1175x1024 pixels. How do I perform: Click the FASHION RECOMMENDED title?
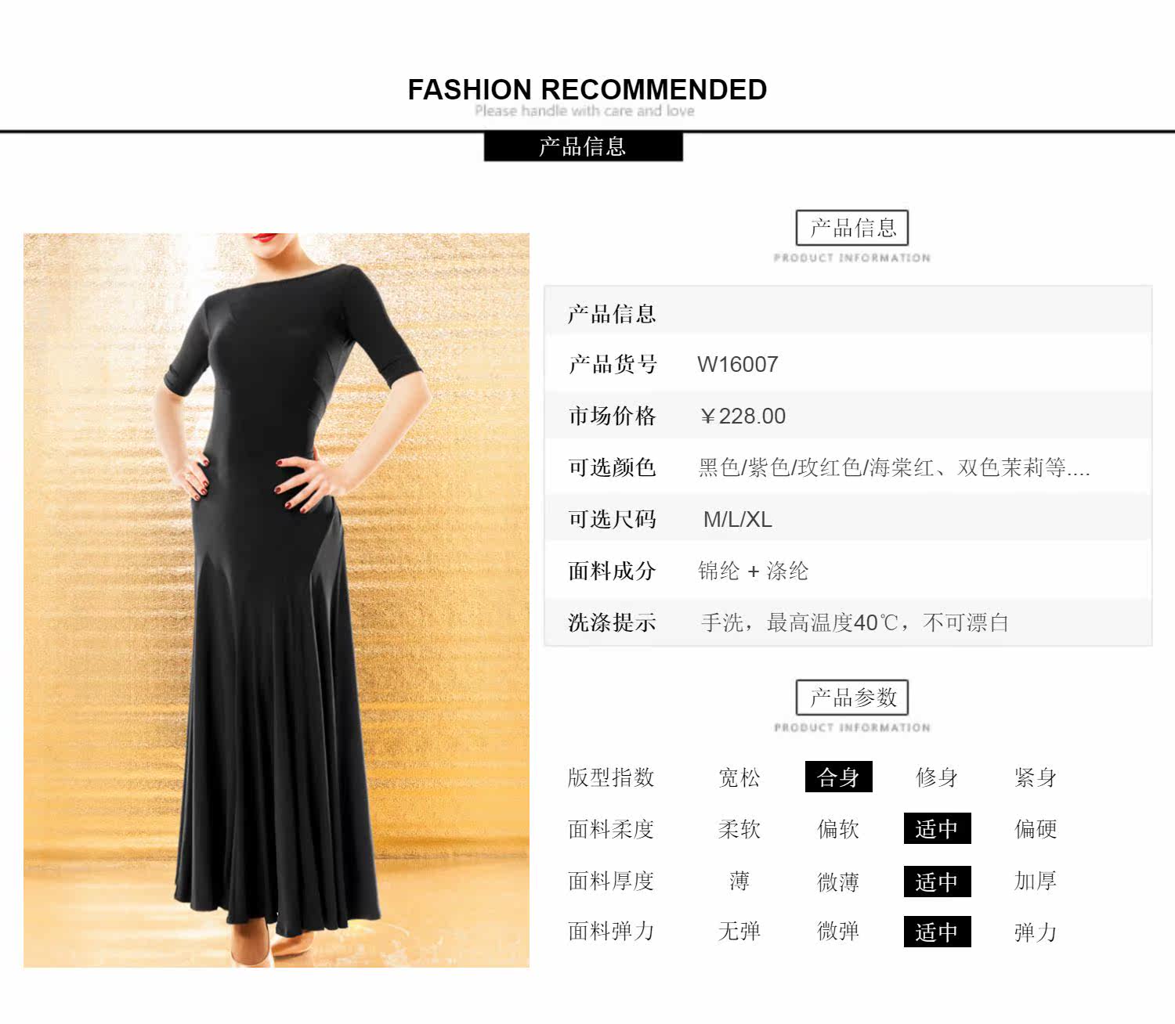pyautogui.click(x=587, y=89)
